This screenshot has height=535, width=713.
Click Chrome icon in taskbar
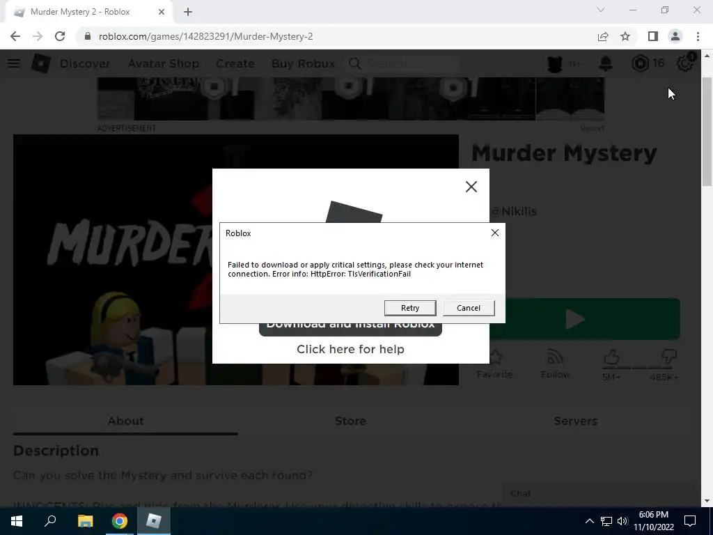[x=120, y=521]
